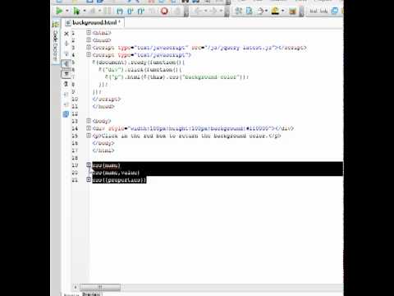Click the yellow-green icon above the side tab
Screen dimensions: 394x296
tap(56, 24)
